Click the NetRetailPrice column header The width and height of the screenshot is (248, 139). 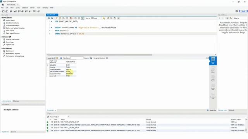[71, 62]
